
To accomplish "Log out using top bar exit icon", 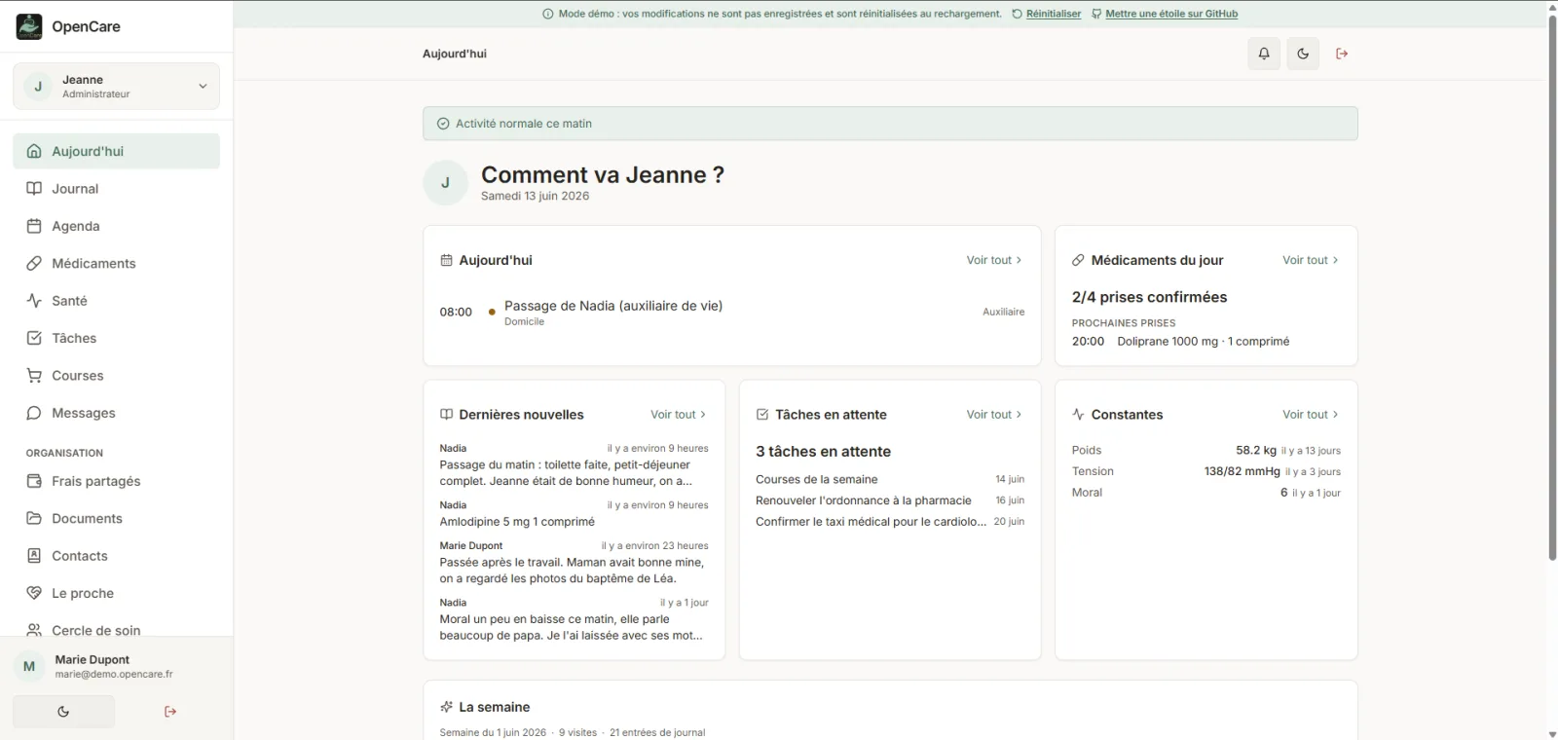I will 1342,54.
